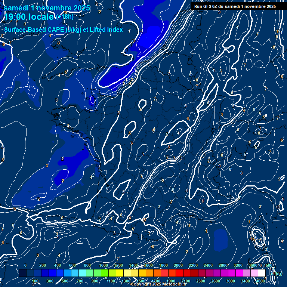This screenshot has height=287, width=287.
Task: Click the '1500' legend label
Action: point(141,281)
